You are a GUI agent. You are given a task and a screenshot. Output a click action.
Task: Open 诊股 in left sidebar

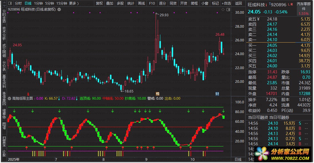(x=4, y=153)
